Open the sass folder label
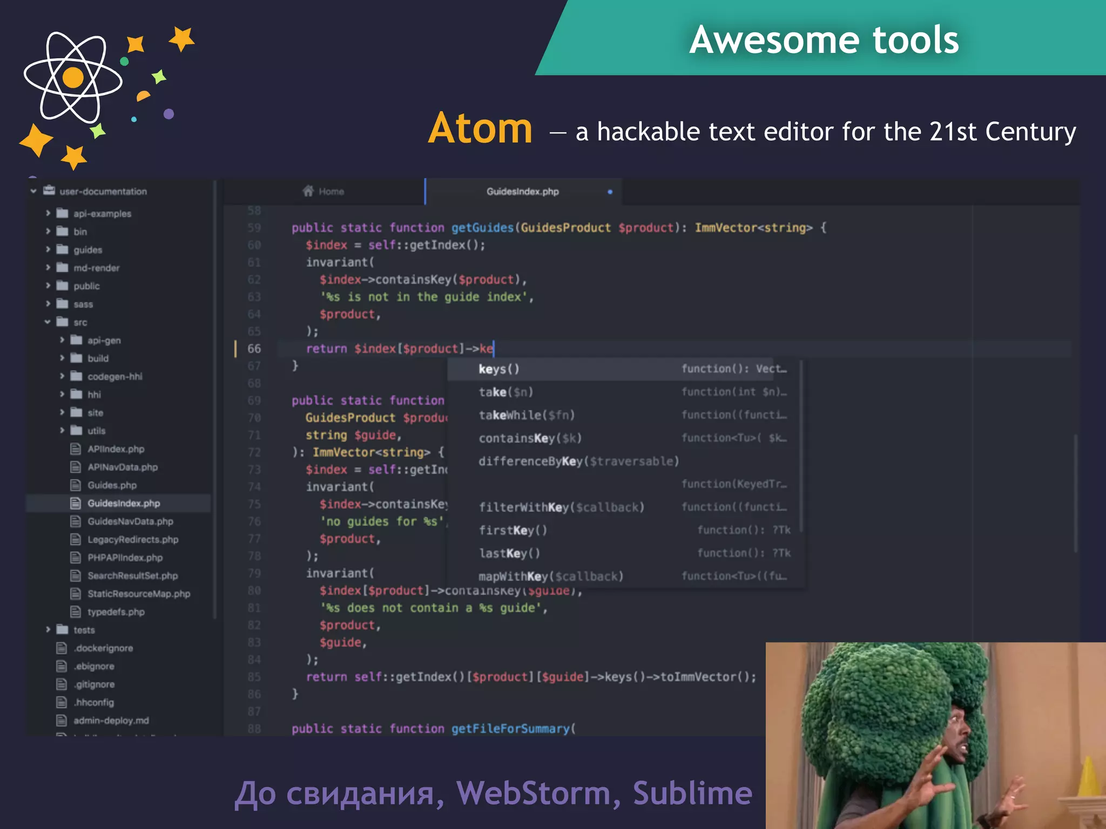Image resolution: width=1106 pixels, height=829 pixels. 83,304
